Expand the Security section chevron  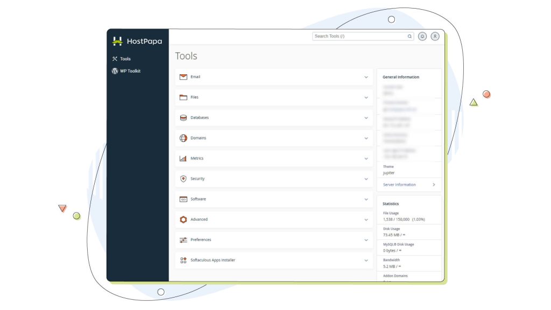366,179
